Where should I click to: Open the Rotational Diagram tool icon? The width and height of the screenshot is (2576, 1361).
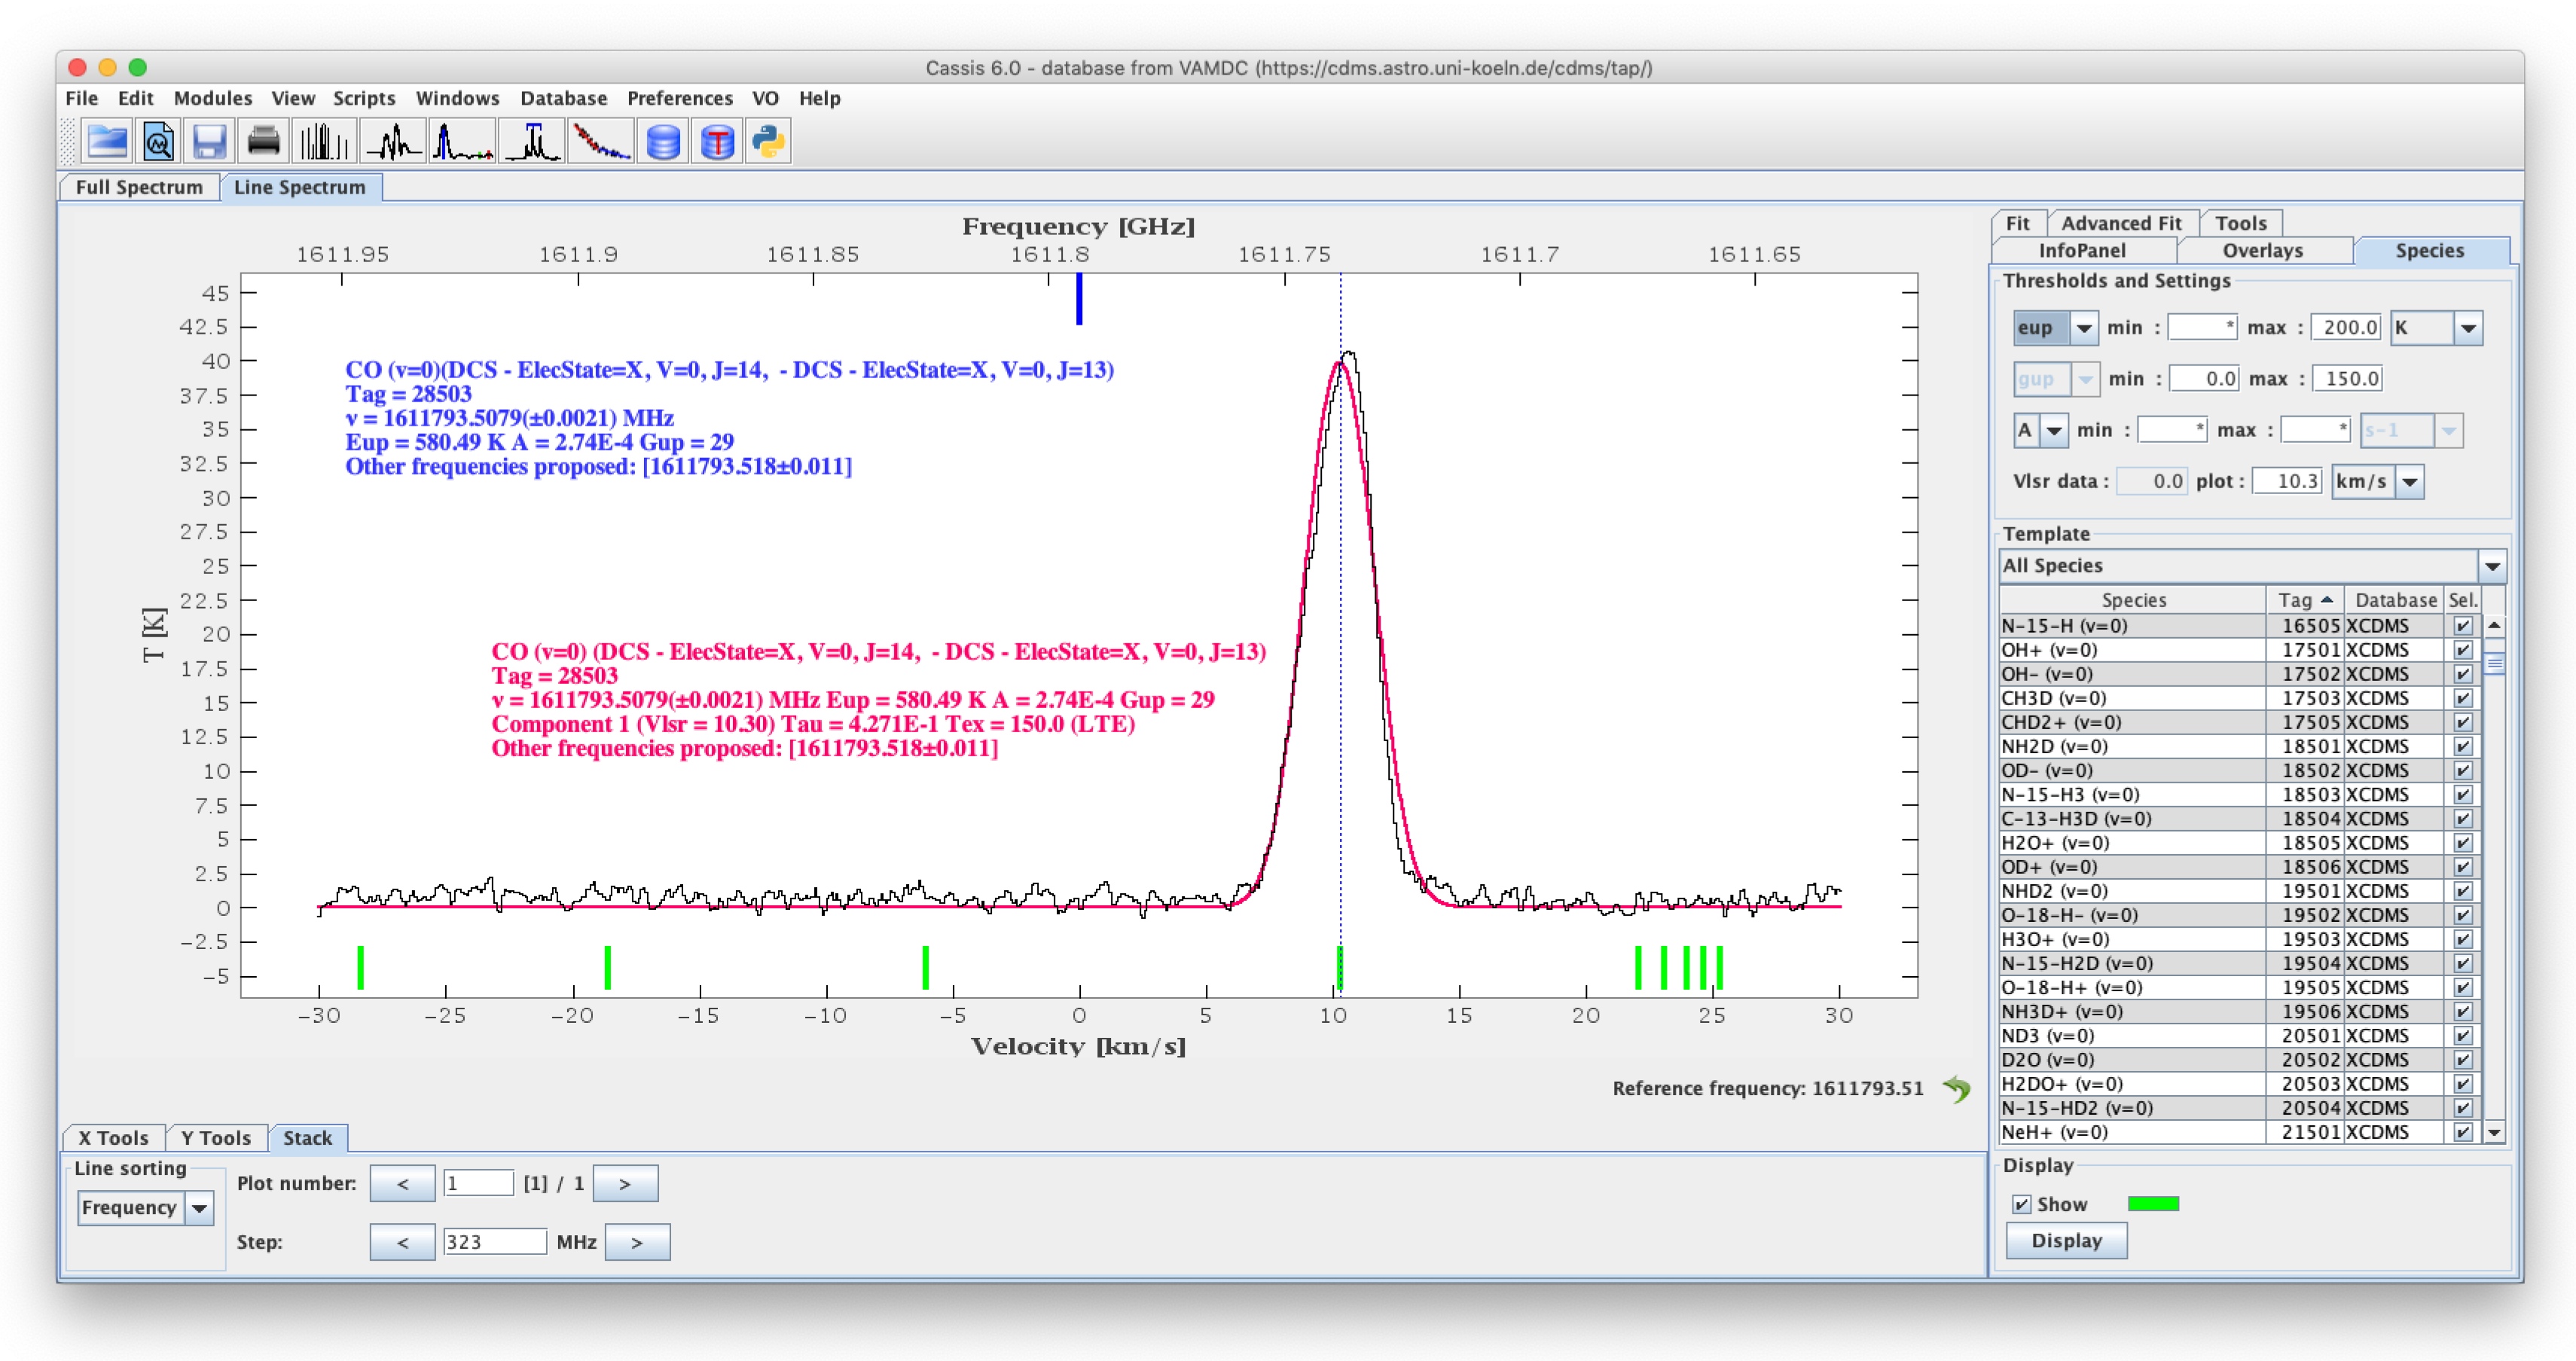(x=600, y=142)
